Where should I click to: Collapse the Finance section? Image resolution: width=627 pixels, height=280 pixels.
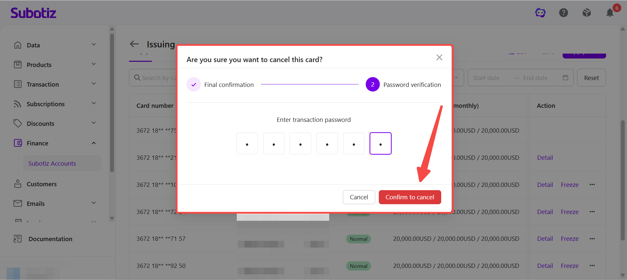pyautogui.click(x=94, y=143)
